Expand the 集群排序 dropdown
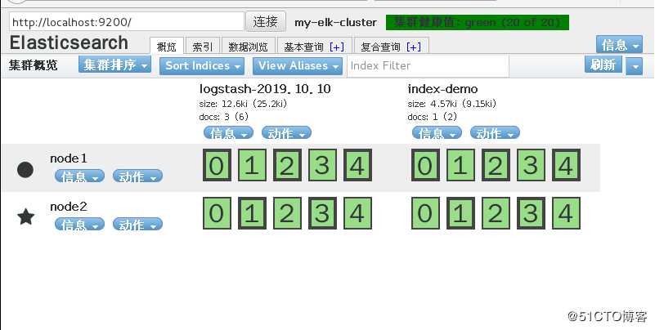This screenshot has width=655, height=330. (114, 65)
